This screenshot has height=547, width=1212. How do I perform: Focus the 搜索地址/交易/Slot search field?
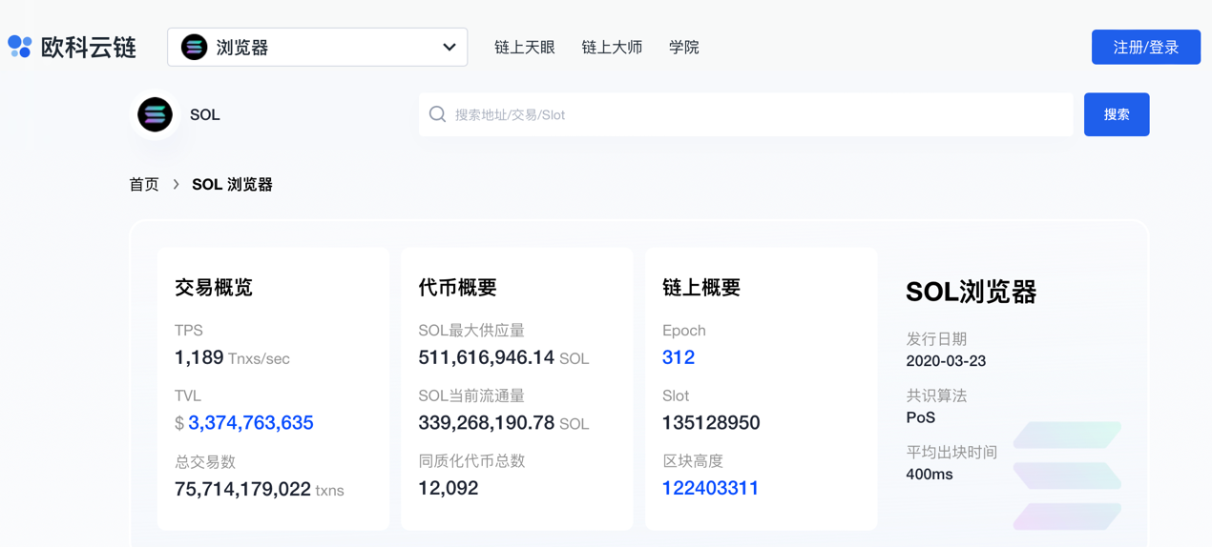pyautogui.click(x=745, y=114)
